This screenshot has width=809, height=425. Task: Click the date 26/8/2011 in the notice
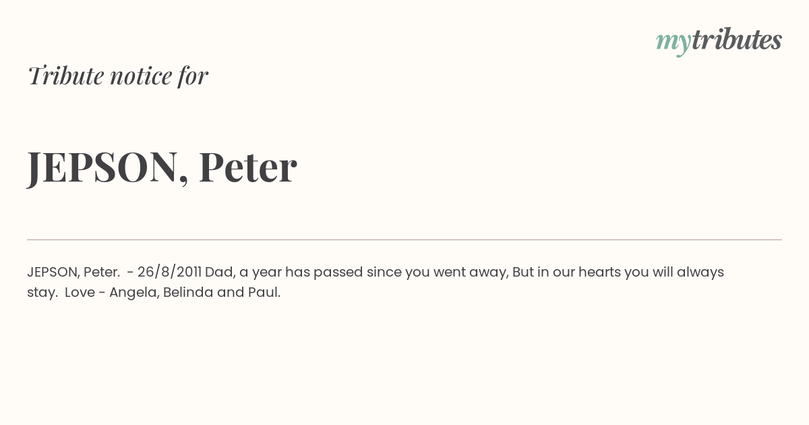pos(169,272)
